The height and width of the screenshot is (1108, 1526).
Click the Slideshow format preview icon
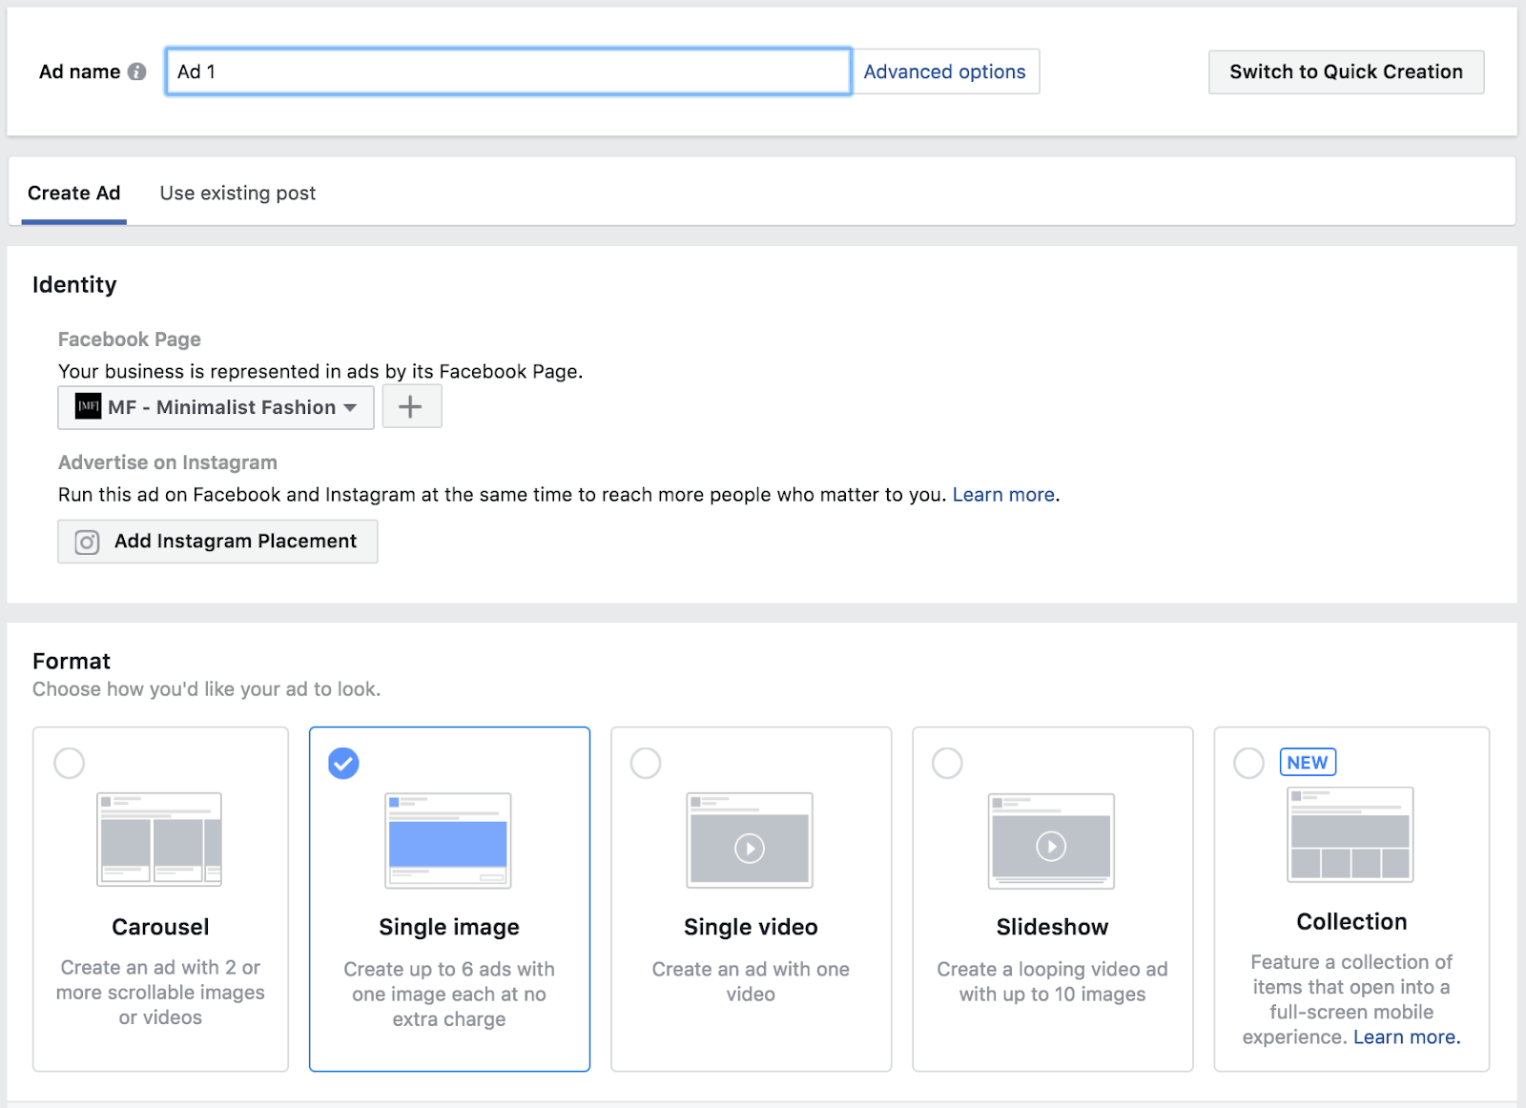click(1051, 840)
